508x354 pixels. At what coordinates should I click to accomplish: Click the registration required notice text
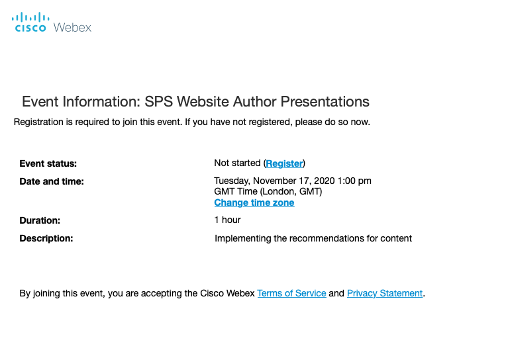coord(192,122)
